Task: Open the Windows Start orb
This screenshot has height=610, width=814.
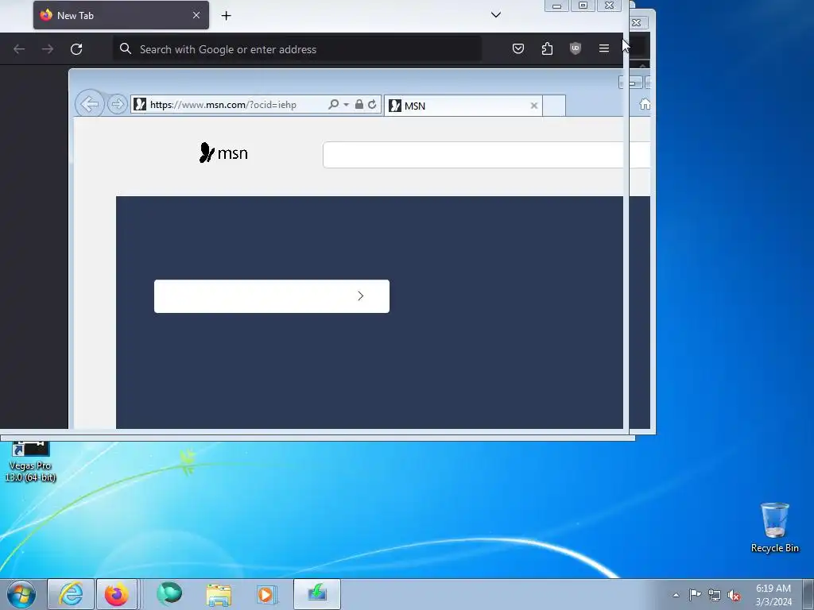Action: 21,594
